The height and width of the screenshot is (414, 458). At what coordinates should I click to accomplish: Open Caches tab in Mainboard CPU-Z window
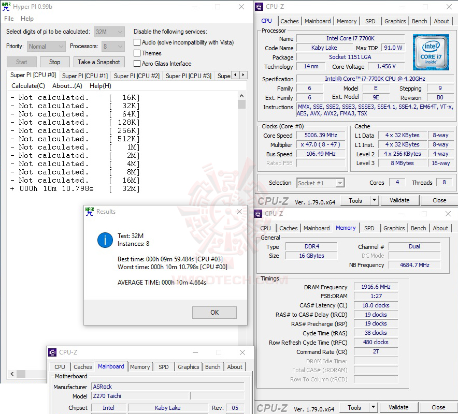tap(83, 367)
